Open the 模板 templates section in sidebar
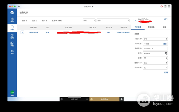This screenshot has height=112, width=179. point(12,44)
